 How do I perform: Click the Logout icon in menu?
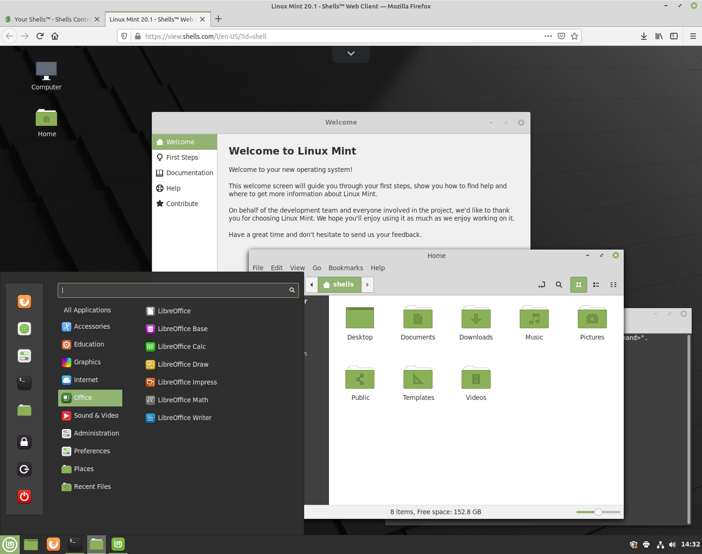24,469
